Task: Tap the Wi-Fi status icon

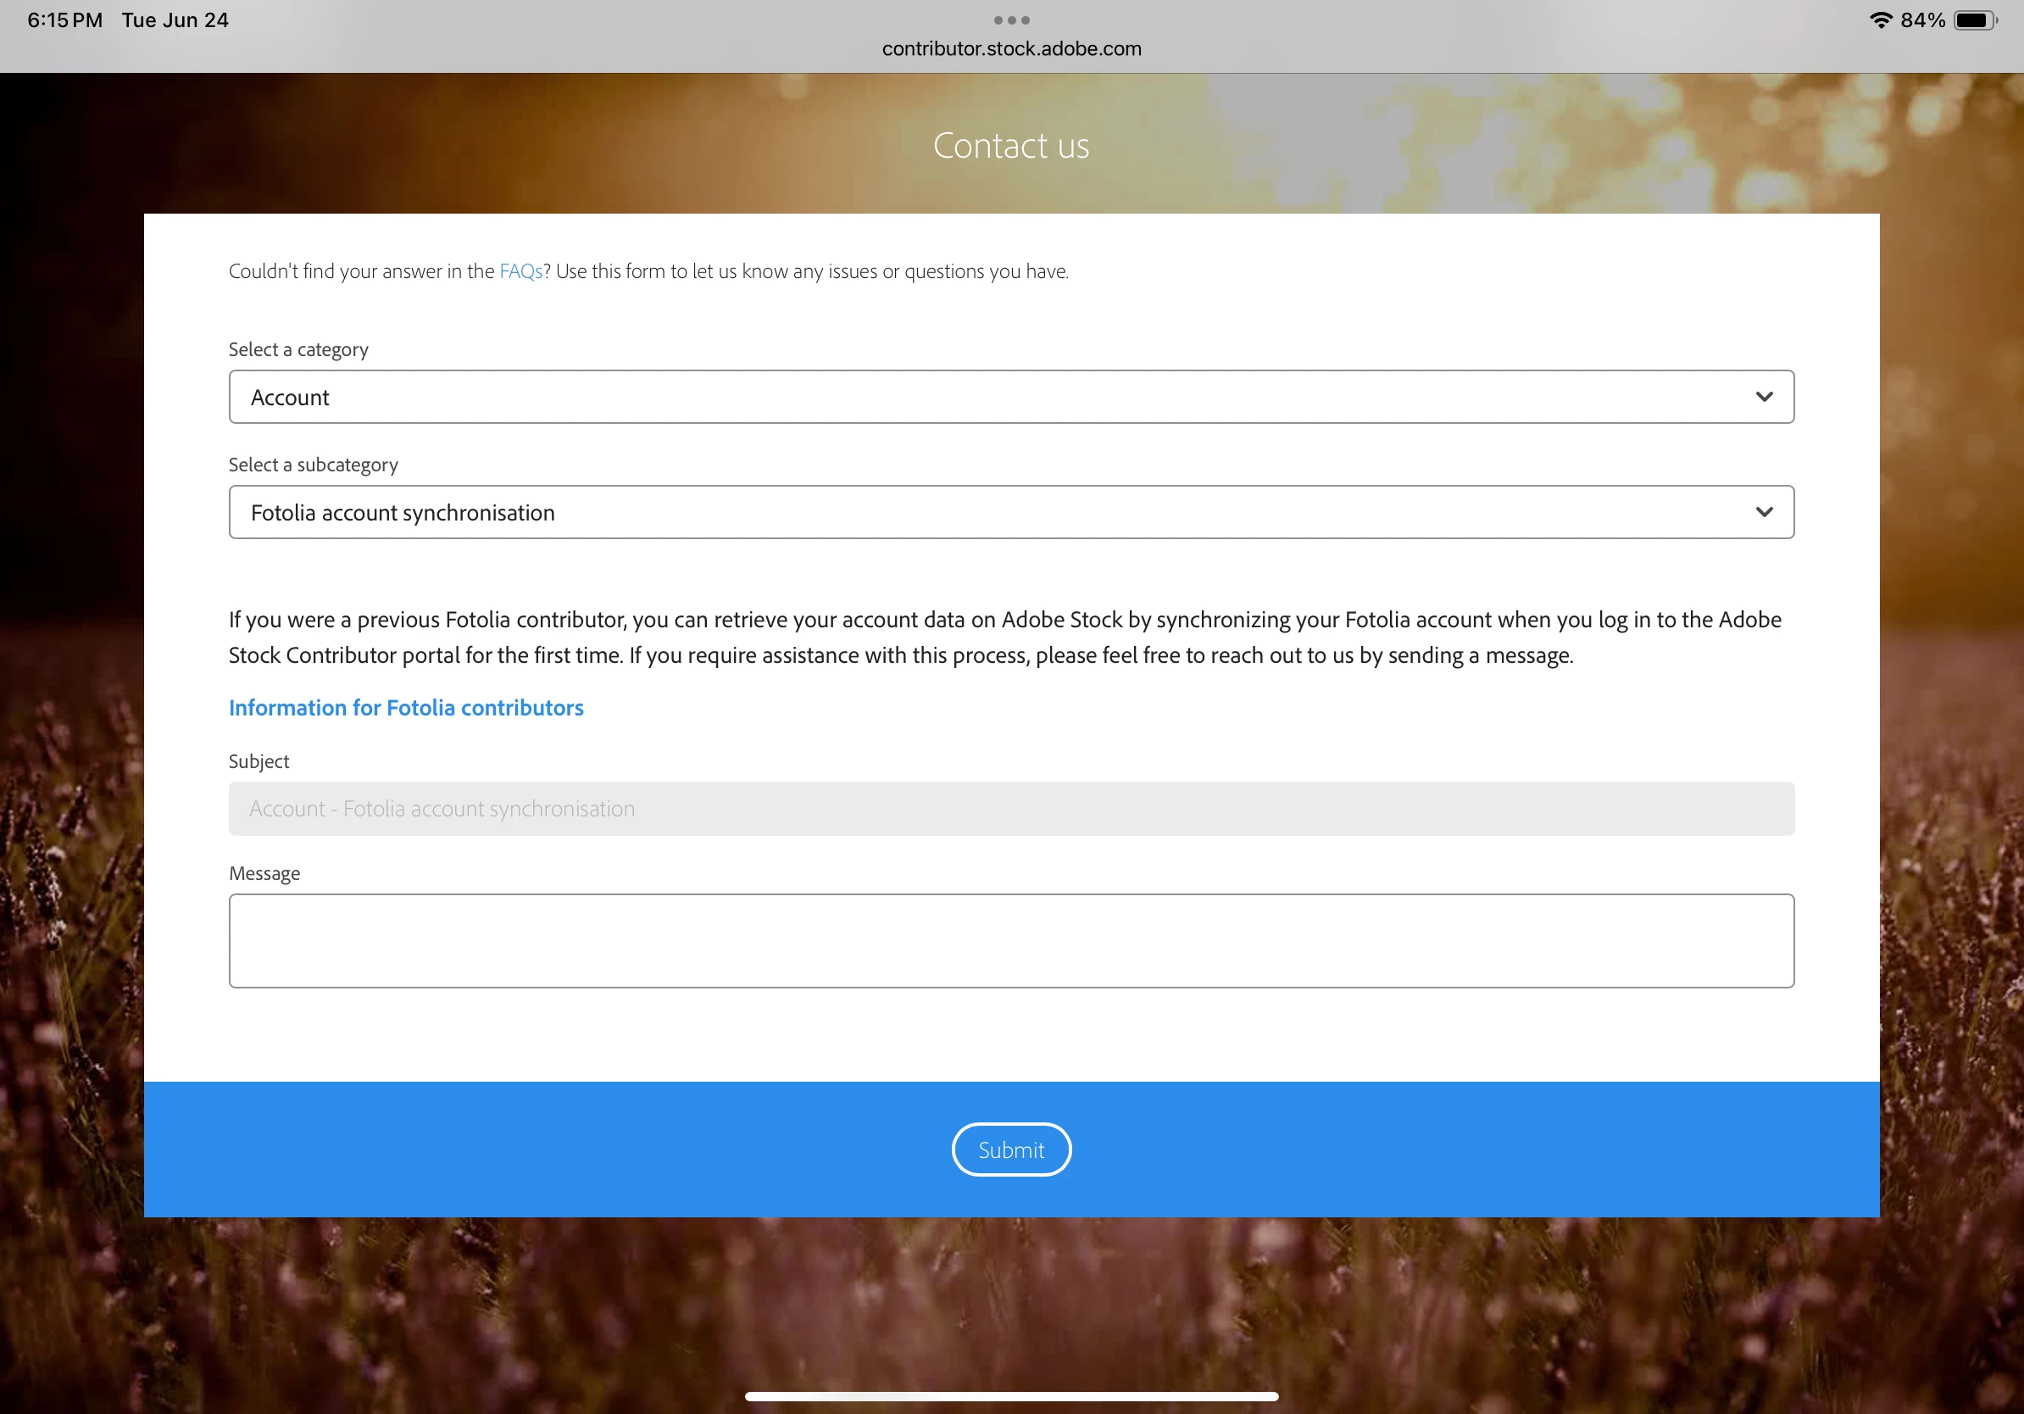Action: click(1880, 20)
